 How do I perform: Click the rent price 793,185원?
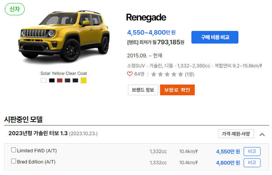171,42
